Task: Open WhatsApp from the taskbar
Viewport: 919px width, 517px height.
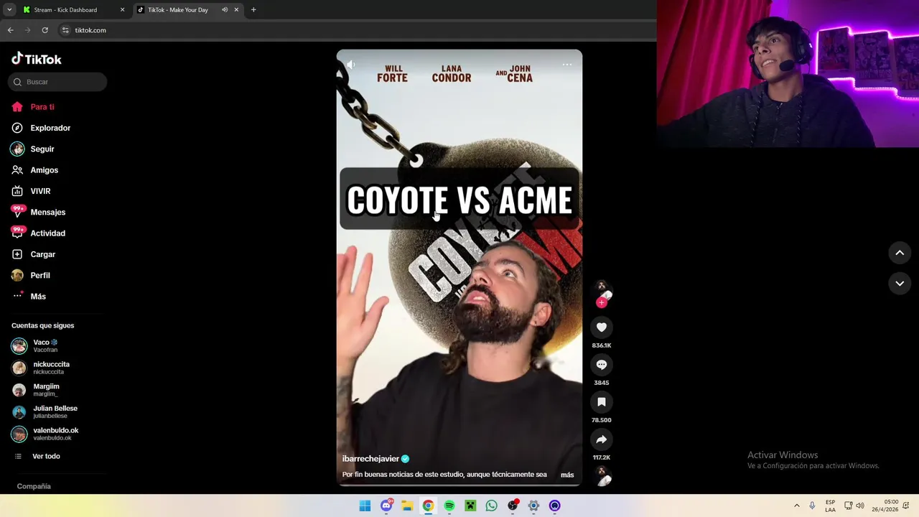Action: tap(491, 506)
